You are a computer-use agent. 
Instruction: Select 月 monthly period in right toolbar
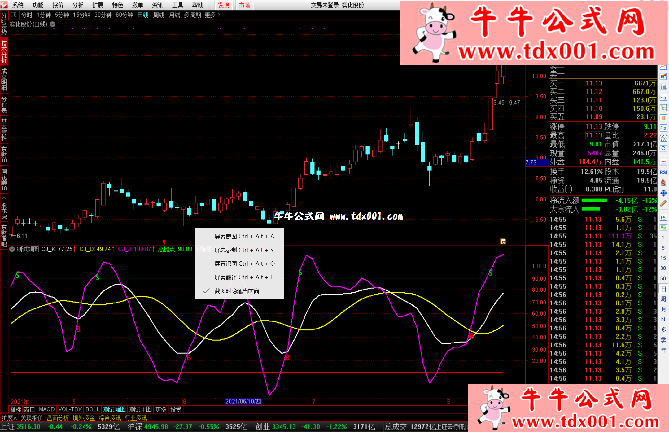point(663,309)
